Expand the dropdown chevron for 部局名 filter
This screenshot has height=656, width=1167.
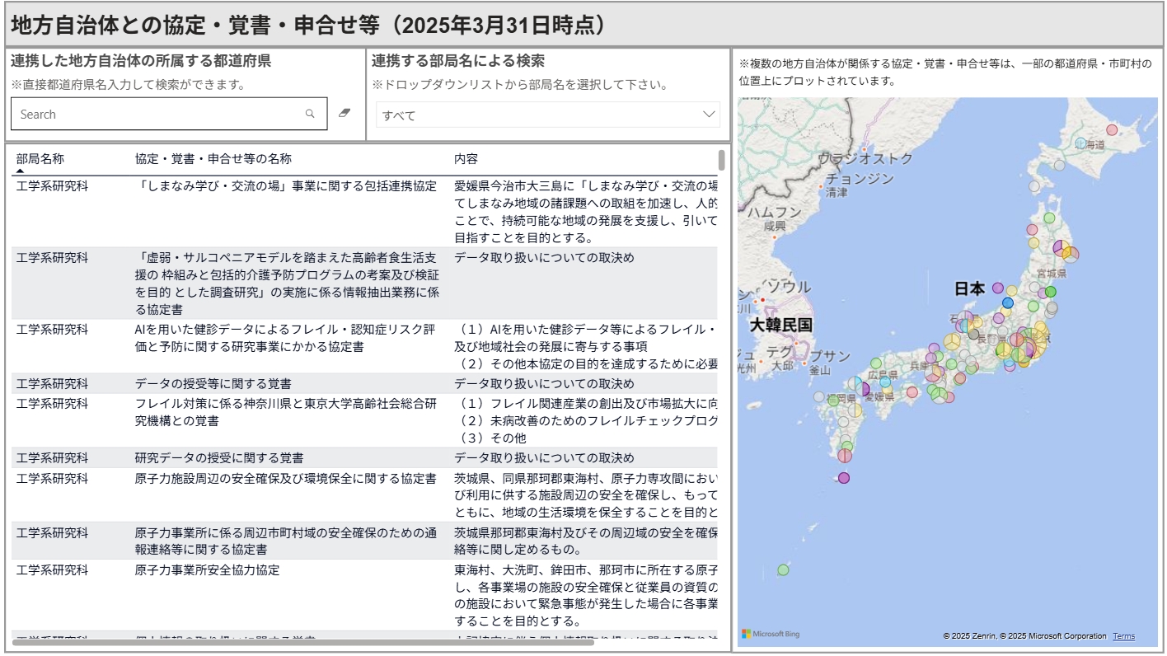(709, 115)
